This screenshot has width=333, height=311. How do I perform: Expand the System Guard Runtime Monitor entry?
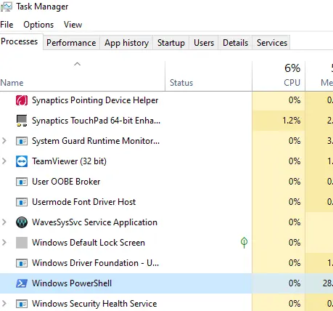click(4, 141)
